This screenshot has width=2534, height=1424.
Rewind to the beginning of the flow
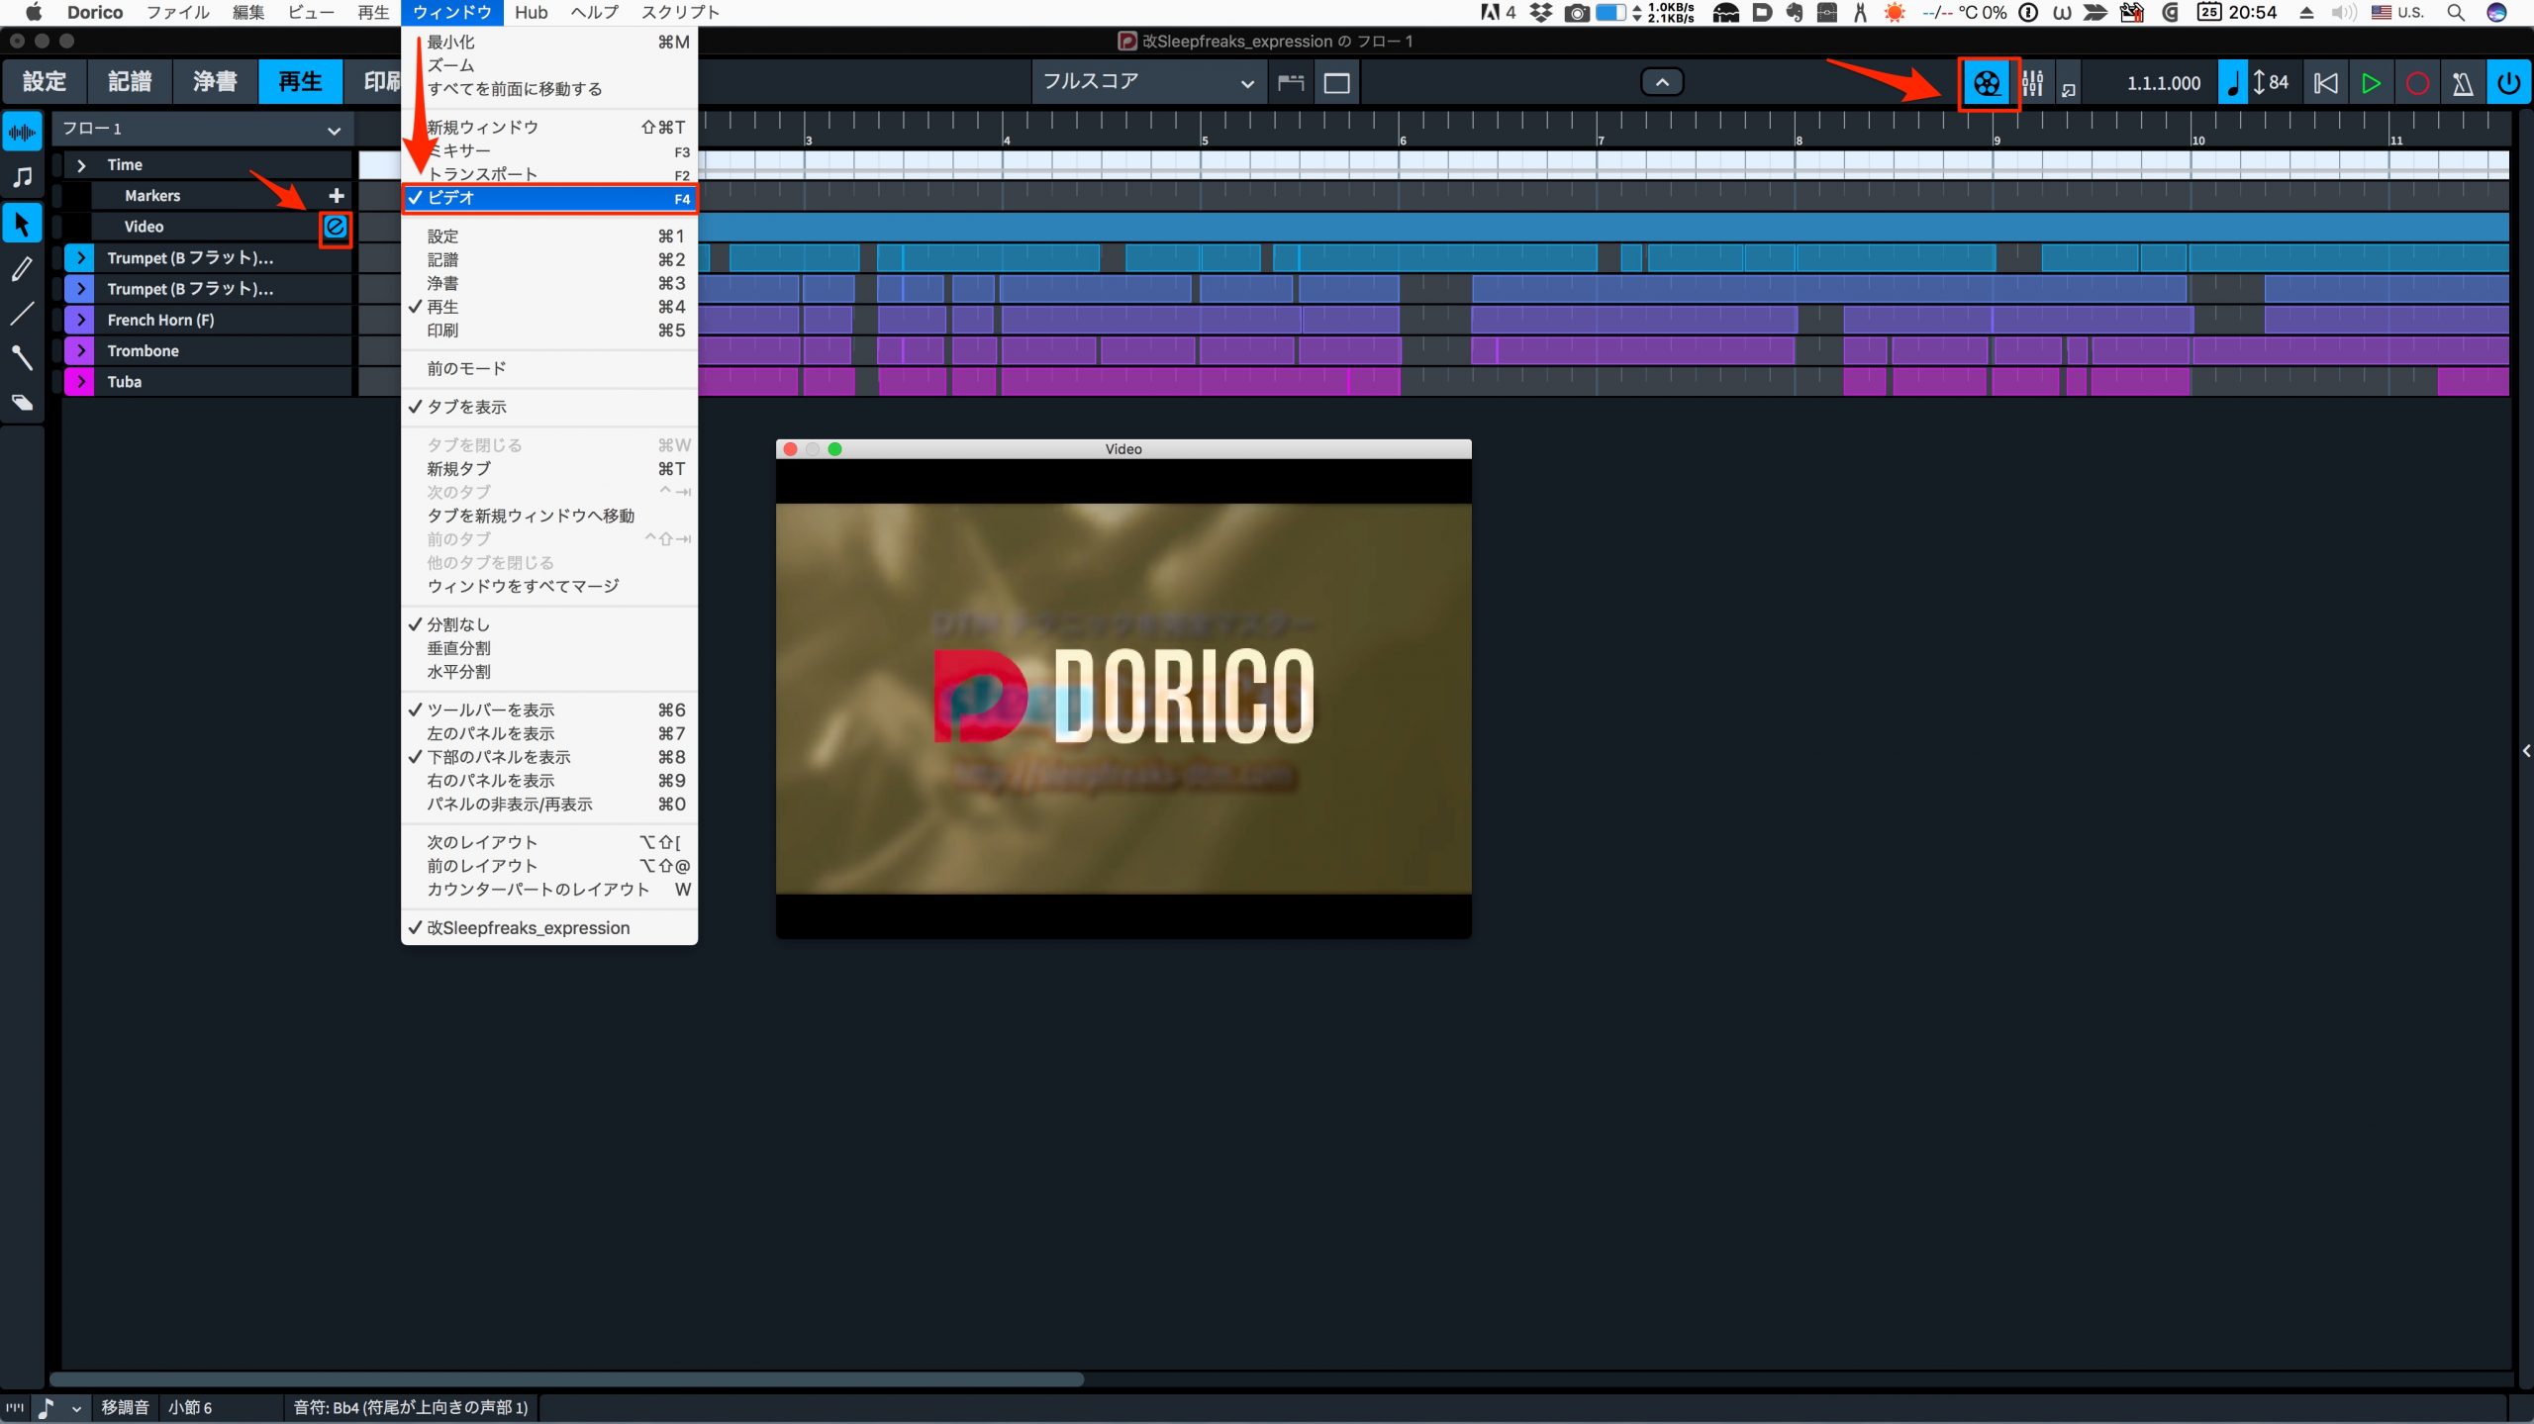(2326, 83)
